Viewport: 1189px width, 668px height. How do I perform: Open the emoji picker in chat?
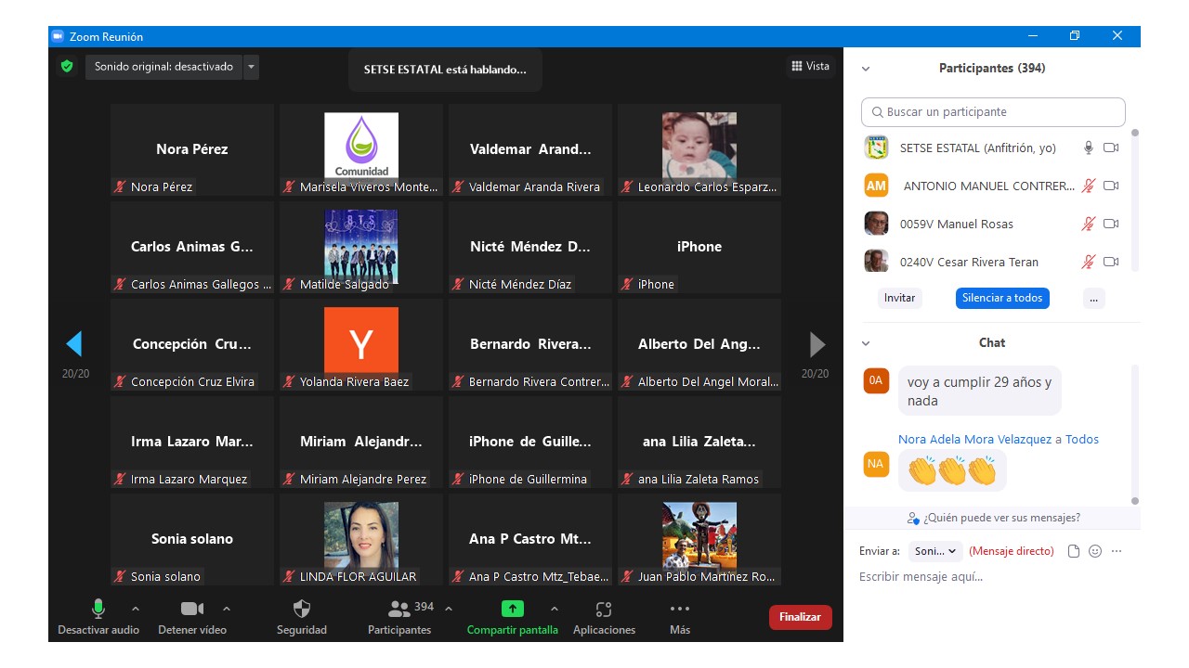tap(1095, 551)
